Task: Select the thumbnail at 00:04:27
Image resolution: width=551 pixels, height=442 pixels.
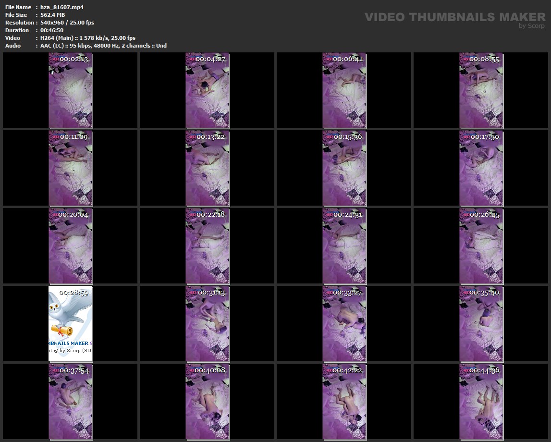Action: [x=208, y=90]
